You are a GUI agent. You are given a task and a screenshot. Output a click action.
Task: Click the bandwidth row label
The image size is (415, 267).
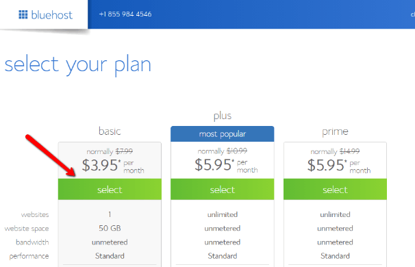click(x=32, y=242)
